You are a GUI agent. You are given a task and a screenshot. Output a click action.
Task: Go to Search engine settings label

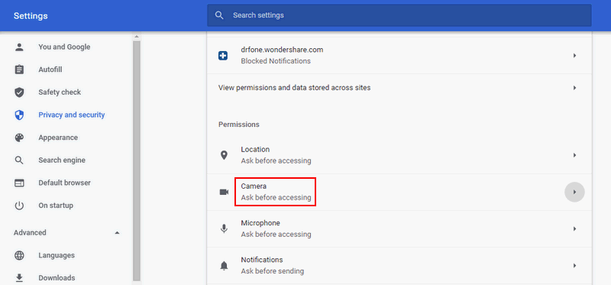tap(62, 160)
